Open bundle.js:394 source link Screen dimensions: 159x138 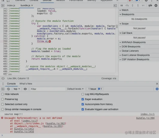(x=145, y=118)
